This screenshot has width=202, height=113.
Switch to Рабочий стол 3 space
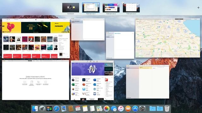coord(131,8)
